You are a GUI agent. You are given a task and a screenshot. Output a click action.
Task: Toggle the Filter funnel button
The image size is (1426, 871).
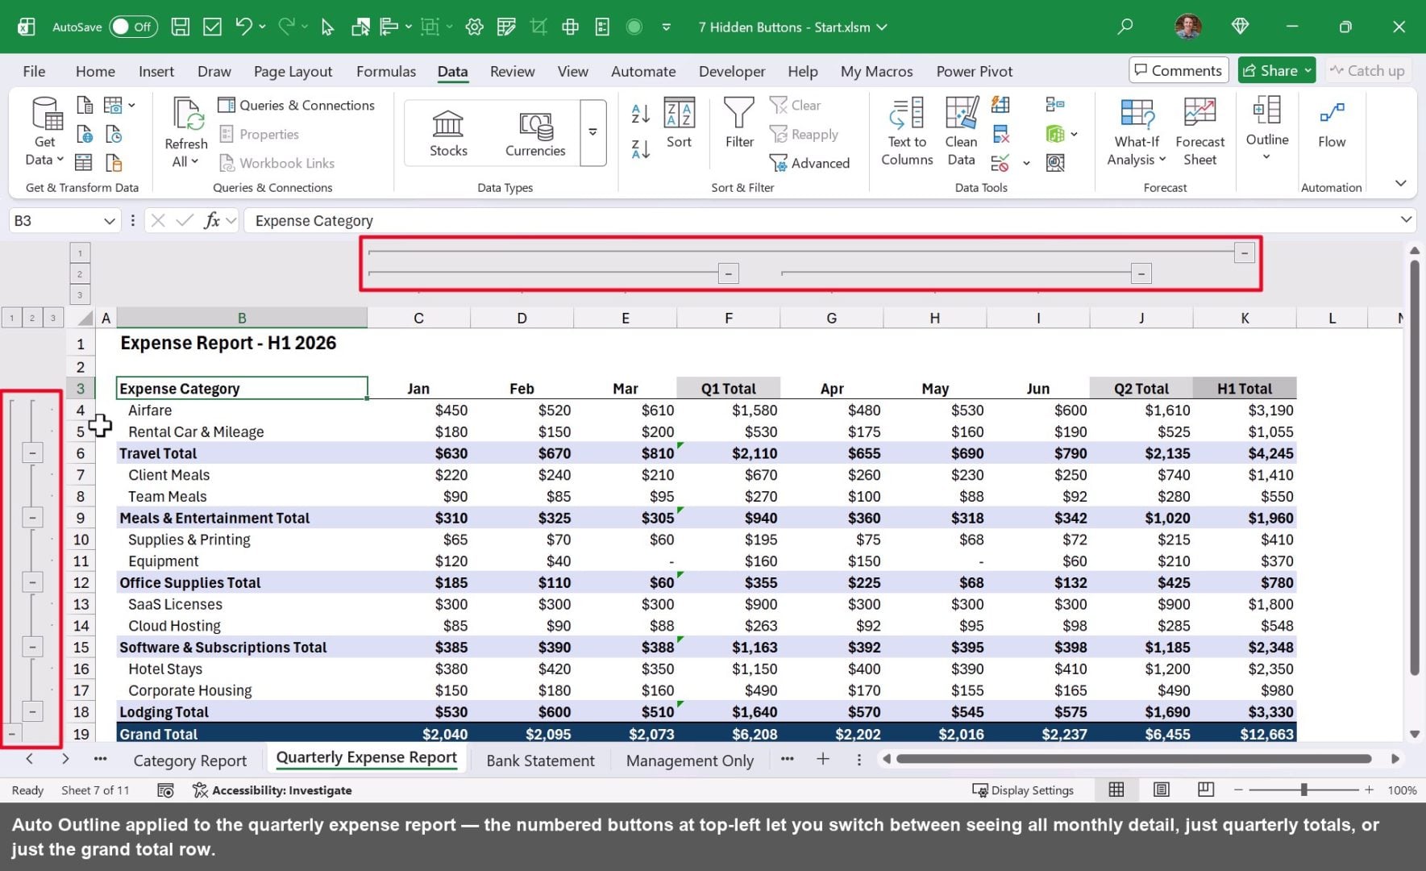click(739, 123)
